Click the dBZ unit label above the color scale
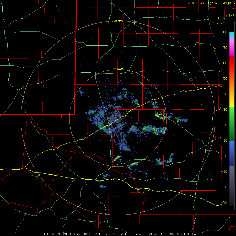The image size is (236, 236). tap(223, 18)
